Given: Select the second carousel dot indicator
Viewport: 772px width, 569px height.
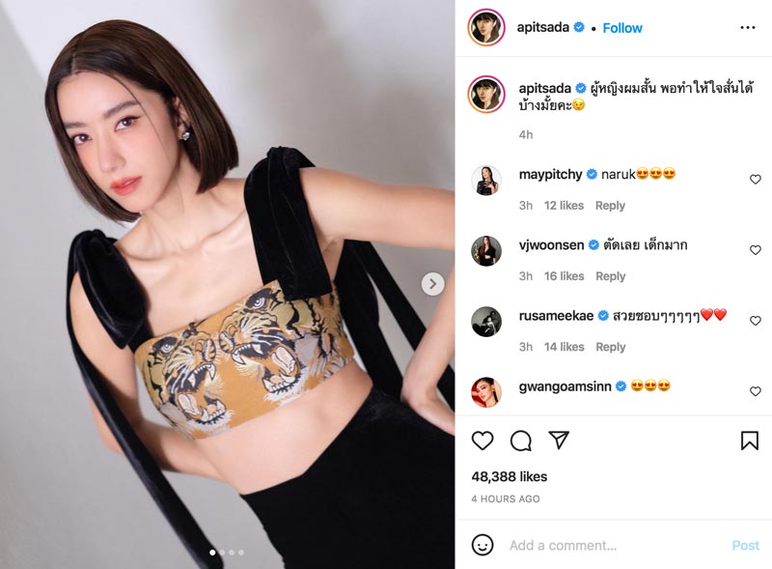Looking at the screenshot, I should click(x=222, y=553).
